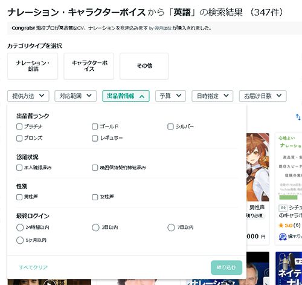Image resolution: width=302 pixels, height=285 pixels.
Task: Select the 1ヶ月以内 login radio
Action: pyautogui.click(x=20, y=240)
